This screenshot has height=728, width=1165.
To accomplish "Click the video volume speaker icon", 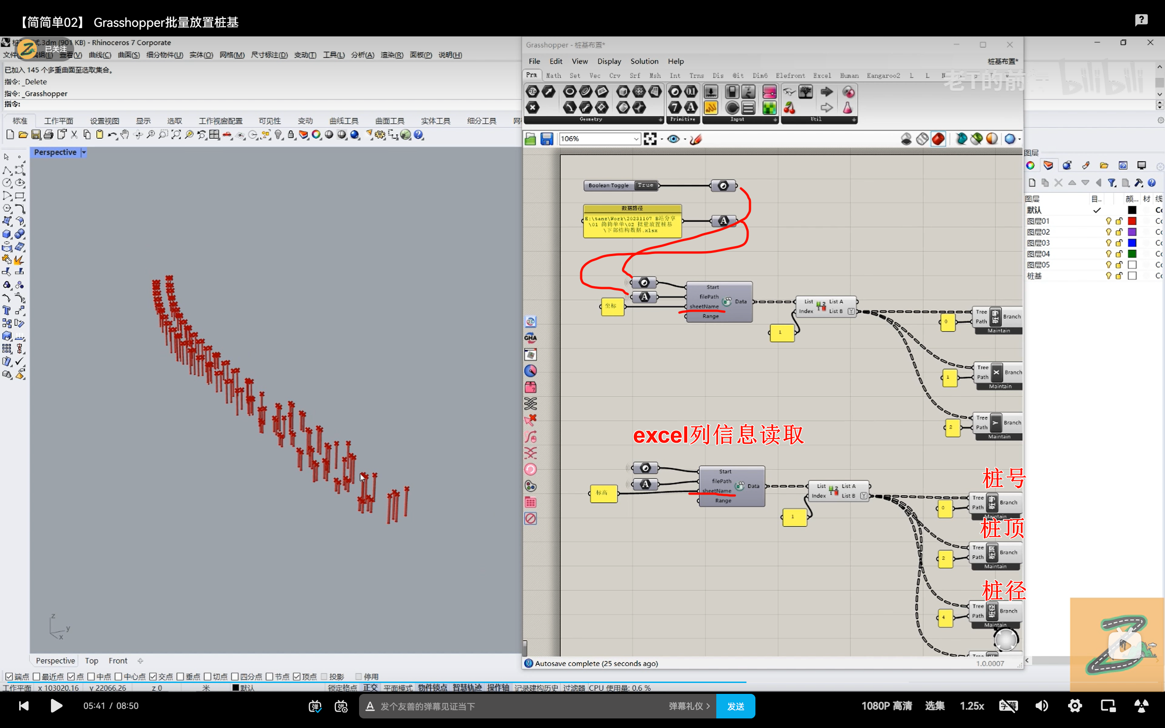I will [x=1041, y=706].
